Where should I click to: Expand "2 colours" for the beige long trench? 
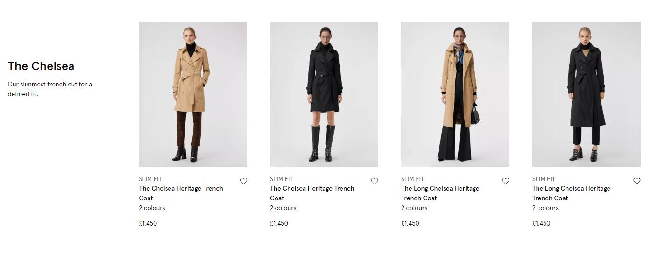[x=414, y=208]
